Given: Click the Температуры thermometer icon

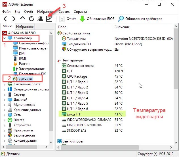Looking at the screenshot, I should click(59, 60).
